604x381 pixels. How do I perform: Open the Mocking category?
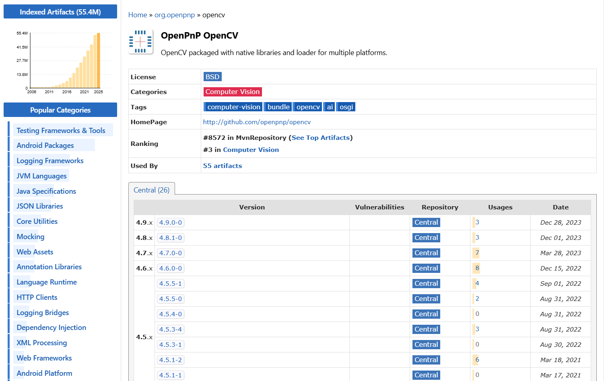(31, 236)
